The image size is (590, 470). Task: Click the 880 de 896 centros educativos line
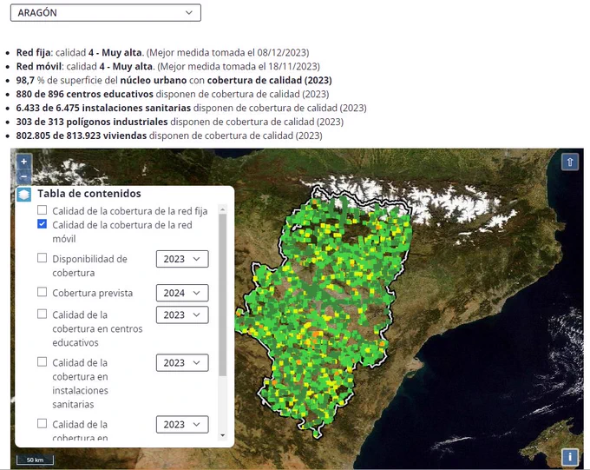click(x=173, y=94)
